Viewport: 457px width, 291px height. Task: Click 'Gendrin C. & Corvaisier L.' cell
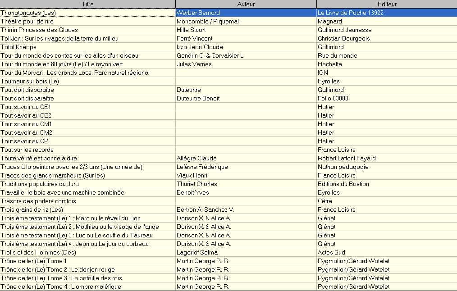click(246, 56)
